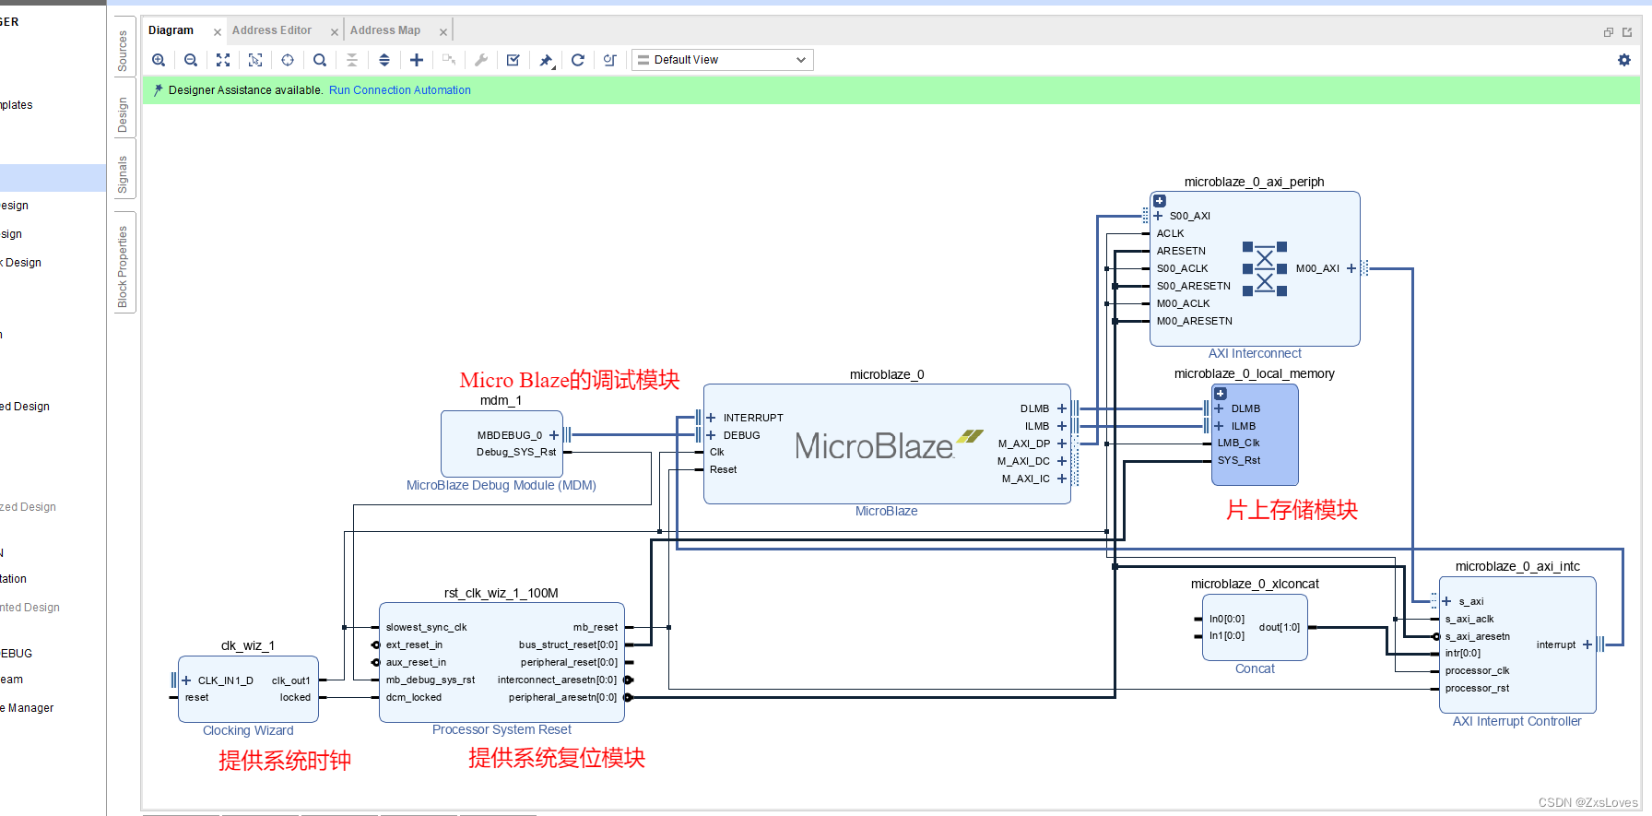Click the pin icon in toolbar
The width and height of the screenshot is (1652, 816).
(x=546, y=61)
